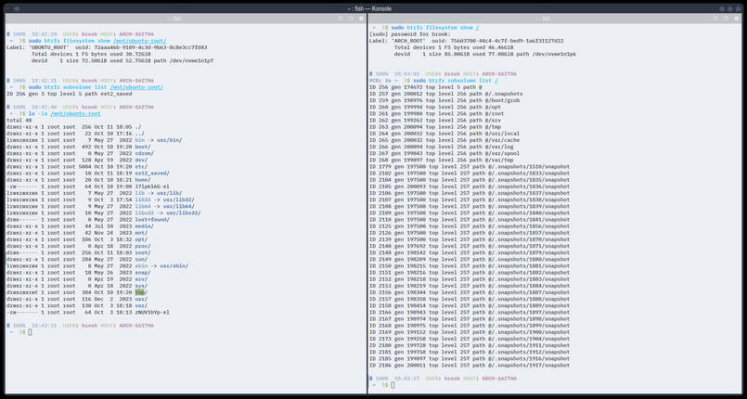Click the 'usr/sbin/' symlink target
The height and width of the screenshot is (399, 747).
[174, 266]
